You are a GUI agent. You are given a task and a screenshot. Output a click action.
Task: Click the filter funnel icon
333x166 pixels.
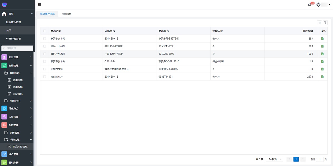(325, 23)
